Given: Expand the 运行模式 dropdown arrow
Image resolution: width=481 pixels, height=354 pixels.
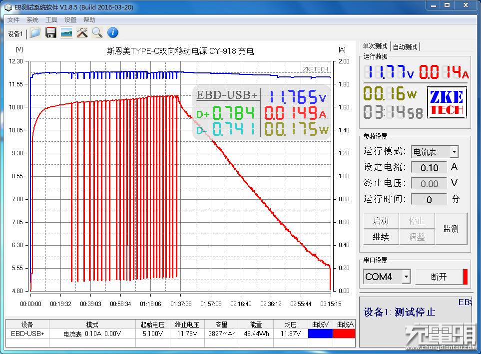Looking at the screenshot, I should [x=454, y=152].
